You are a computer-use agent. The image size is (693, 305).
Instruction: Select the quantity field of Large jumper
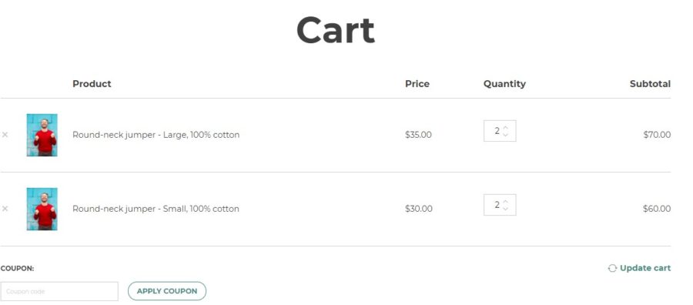(500, 131)
